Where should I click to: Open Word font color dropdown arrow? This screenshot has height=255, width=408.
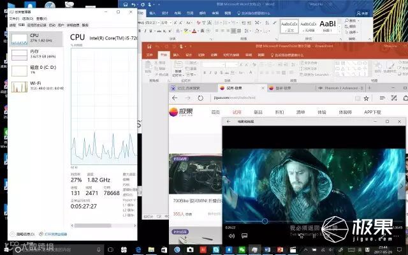point(198,31)
